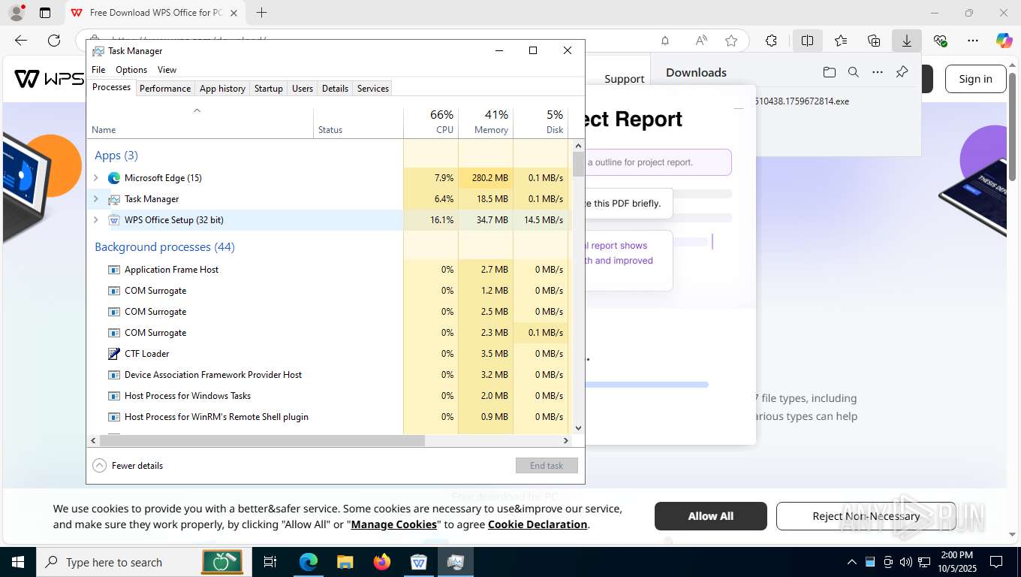The width and height of the screenshot is (1021, 577).
Task: Refresh the Edge page
Action: tap(54, 41)
